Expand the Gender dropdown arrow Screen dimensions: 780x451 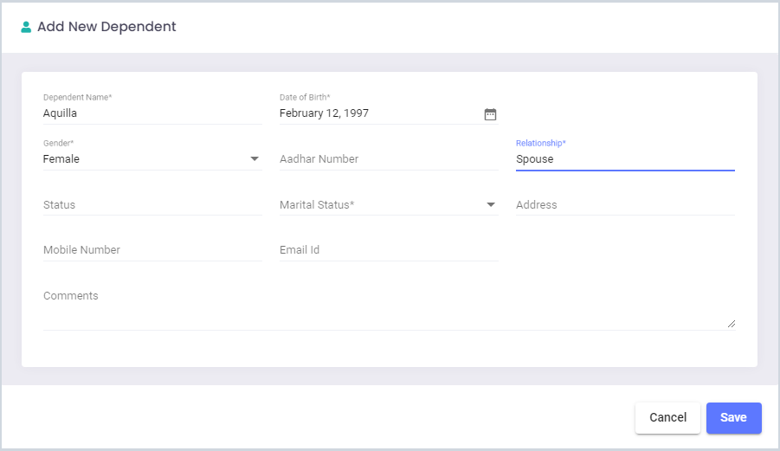pyautogui.click(x=255, y=159)
